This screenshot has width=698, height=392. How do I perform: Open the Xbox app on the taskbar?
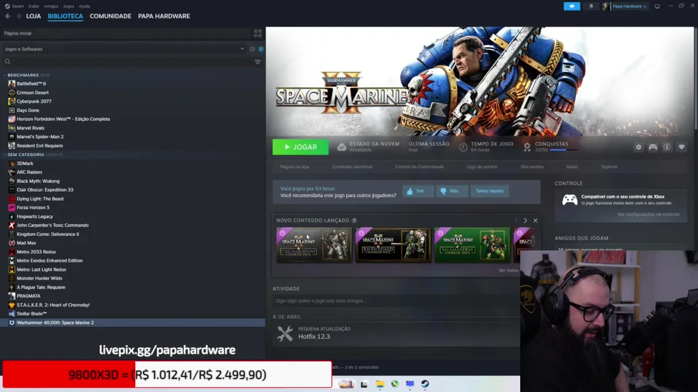click(395, 384)
